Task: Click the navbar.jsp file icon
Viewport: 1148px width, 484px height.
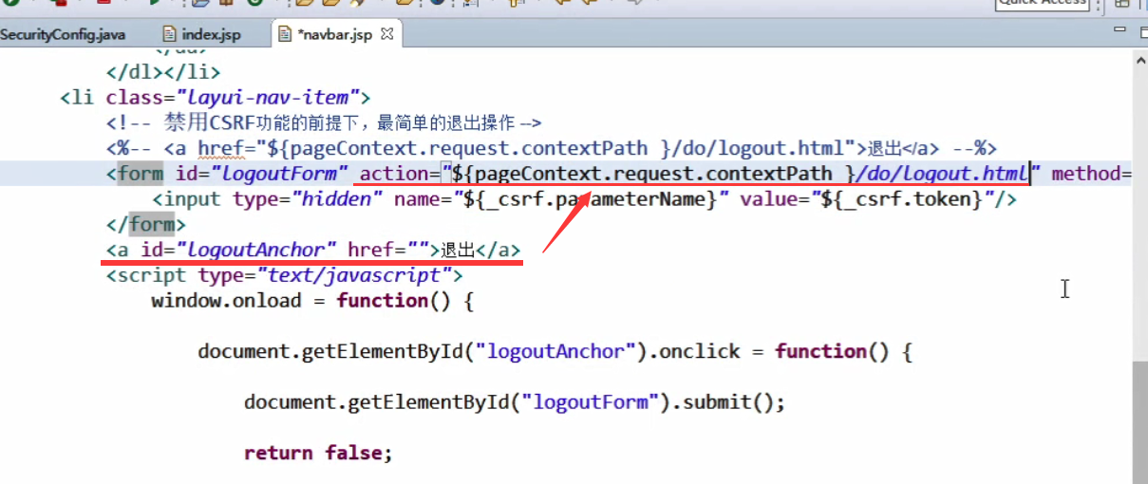Action: 286,34
